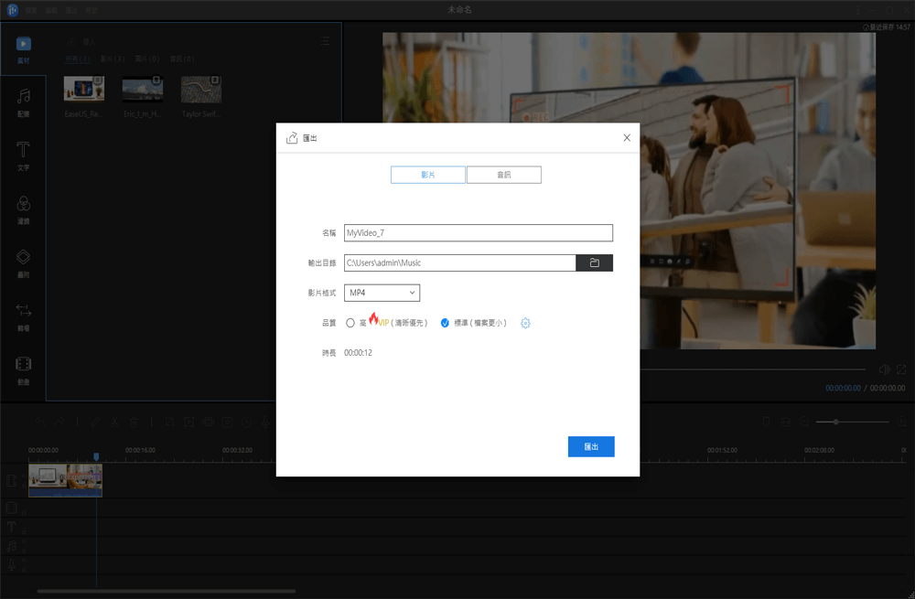Open the quality settings gear beside 標準
Image resolution: width=915 pixels, height=599 pixels.
pyautogui.click(x=525, y=323)
